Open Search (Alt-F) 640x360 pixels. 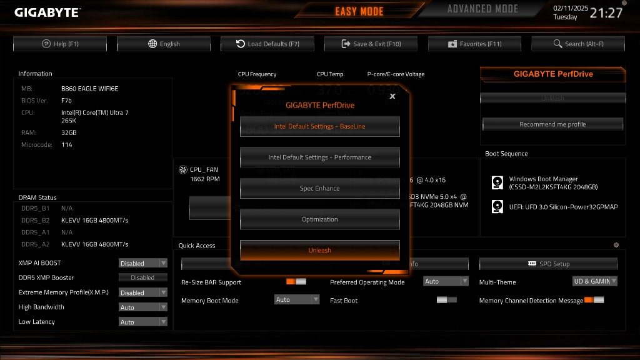(578, 44)
